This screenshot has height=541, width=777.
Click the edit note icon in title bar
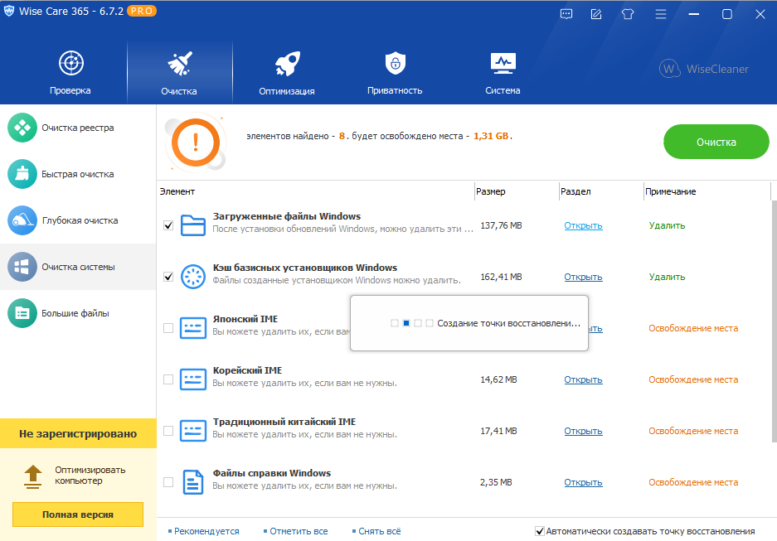[596, 14]
